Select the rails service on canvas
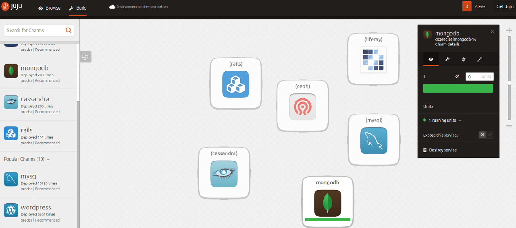The width and height of the screenshot is (516, 228). point(236,84)
